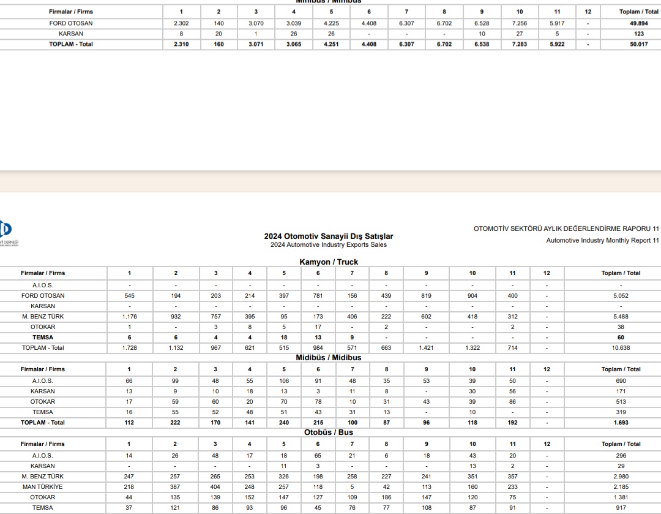Select truck total cell '1.728'
The height and width of the screenshot is (514, 661).
coord(129,348)
